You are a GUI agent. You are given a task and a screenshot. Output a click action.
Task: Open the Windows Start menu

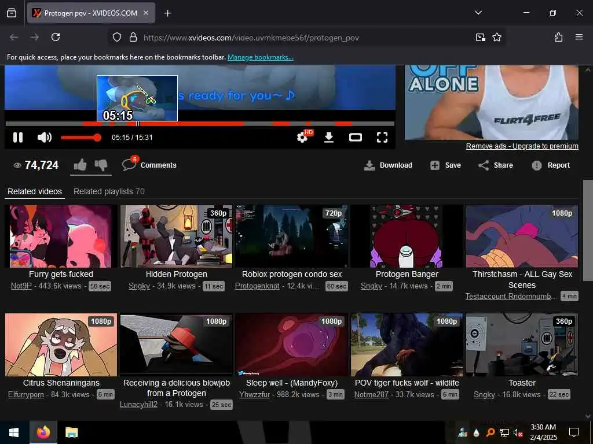pos(14,432)
